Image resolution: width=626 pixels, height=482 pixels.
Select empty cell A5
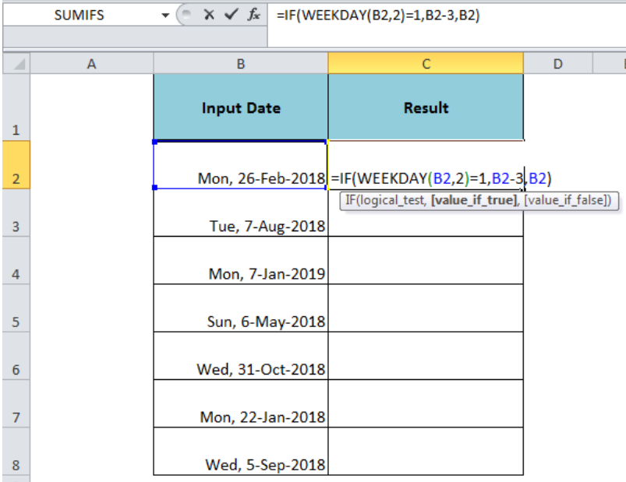pyautogui.click(x=91, y=308)
